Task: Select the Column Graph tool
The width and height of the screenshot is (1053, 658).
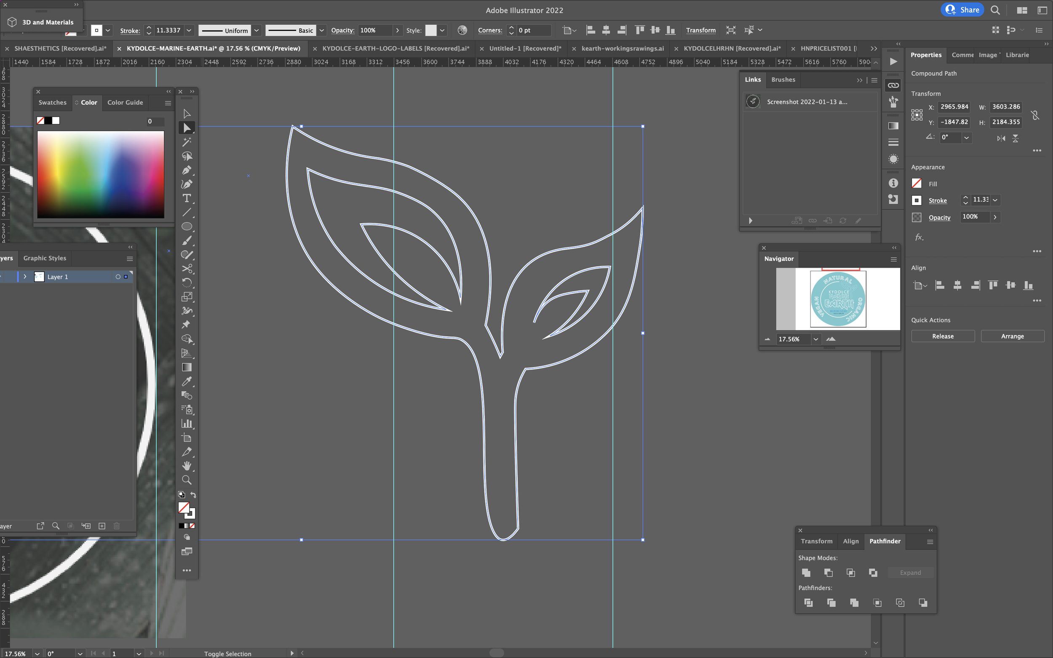Action: (187, 424)
